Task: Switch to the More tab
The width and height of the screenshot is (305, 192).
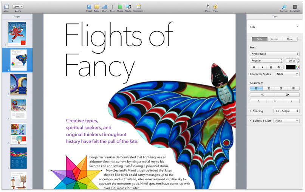Action: [290, 39]
